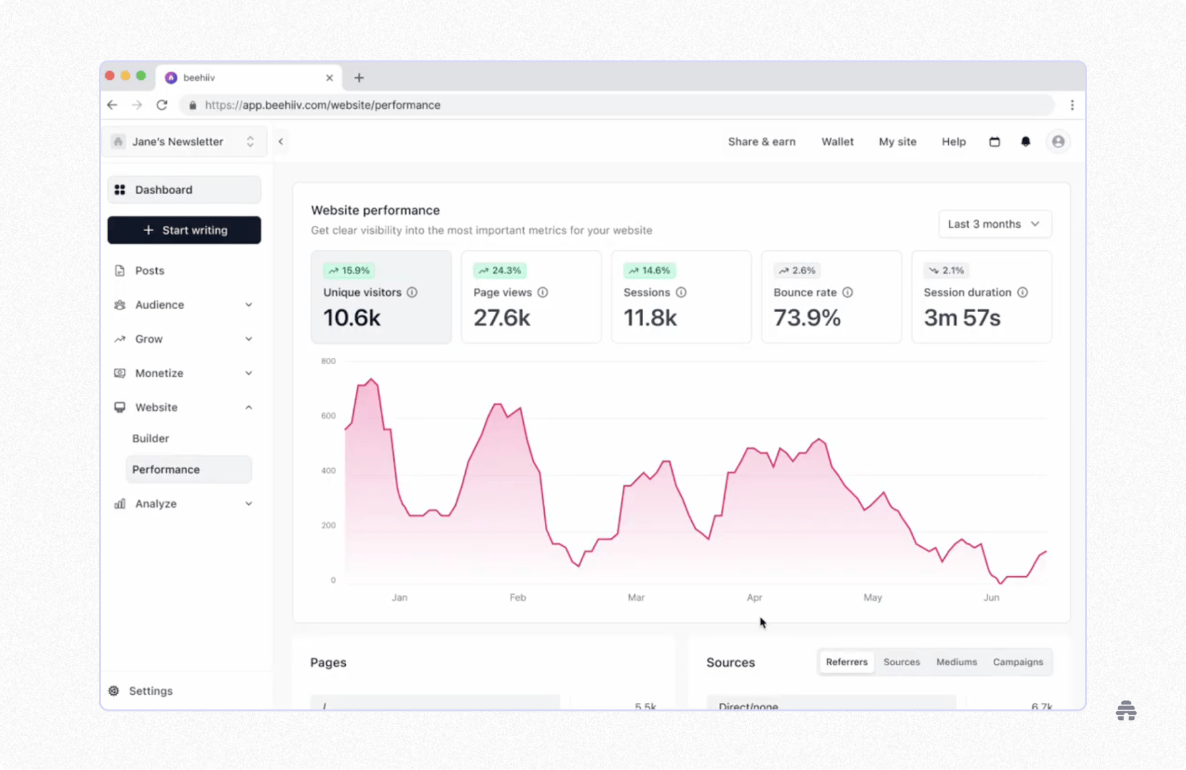1186x770 pixels.
Task: Open the notifications bell
Action: 1025,142
